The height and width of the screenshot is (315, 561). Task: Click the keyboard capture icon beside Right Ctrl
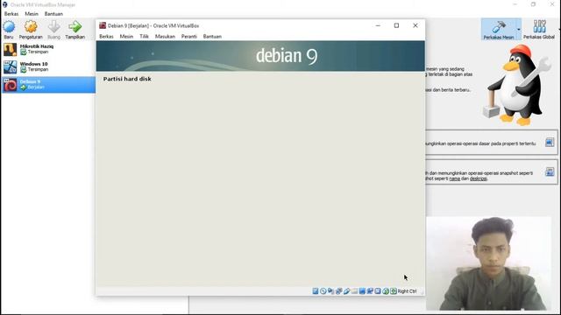[394, 291]
